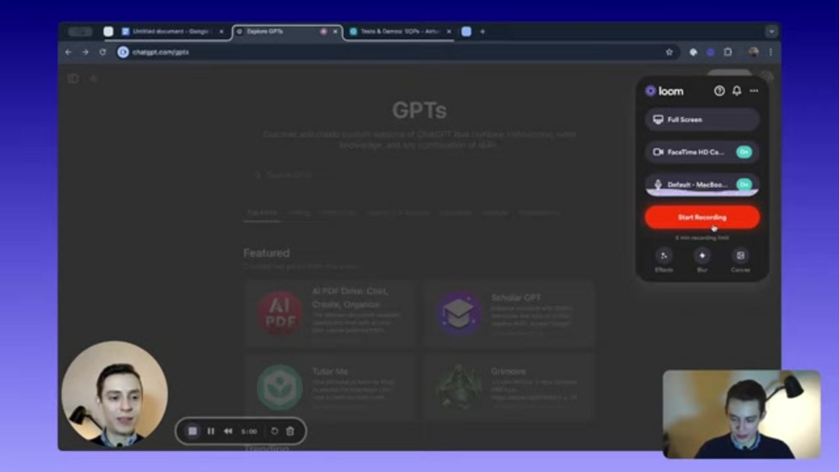Click the Start Recording button

click(701, 217)
